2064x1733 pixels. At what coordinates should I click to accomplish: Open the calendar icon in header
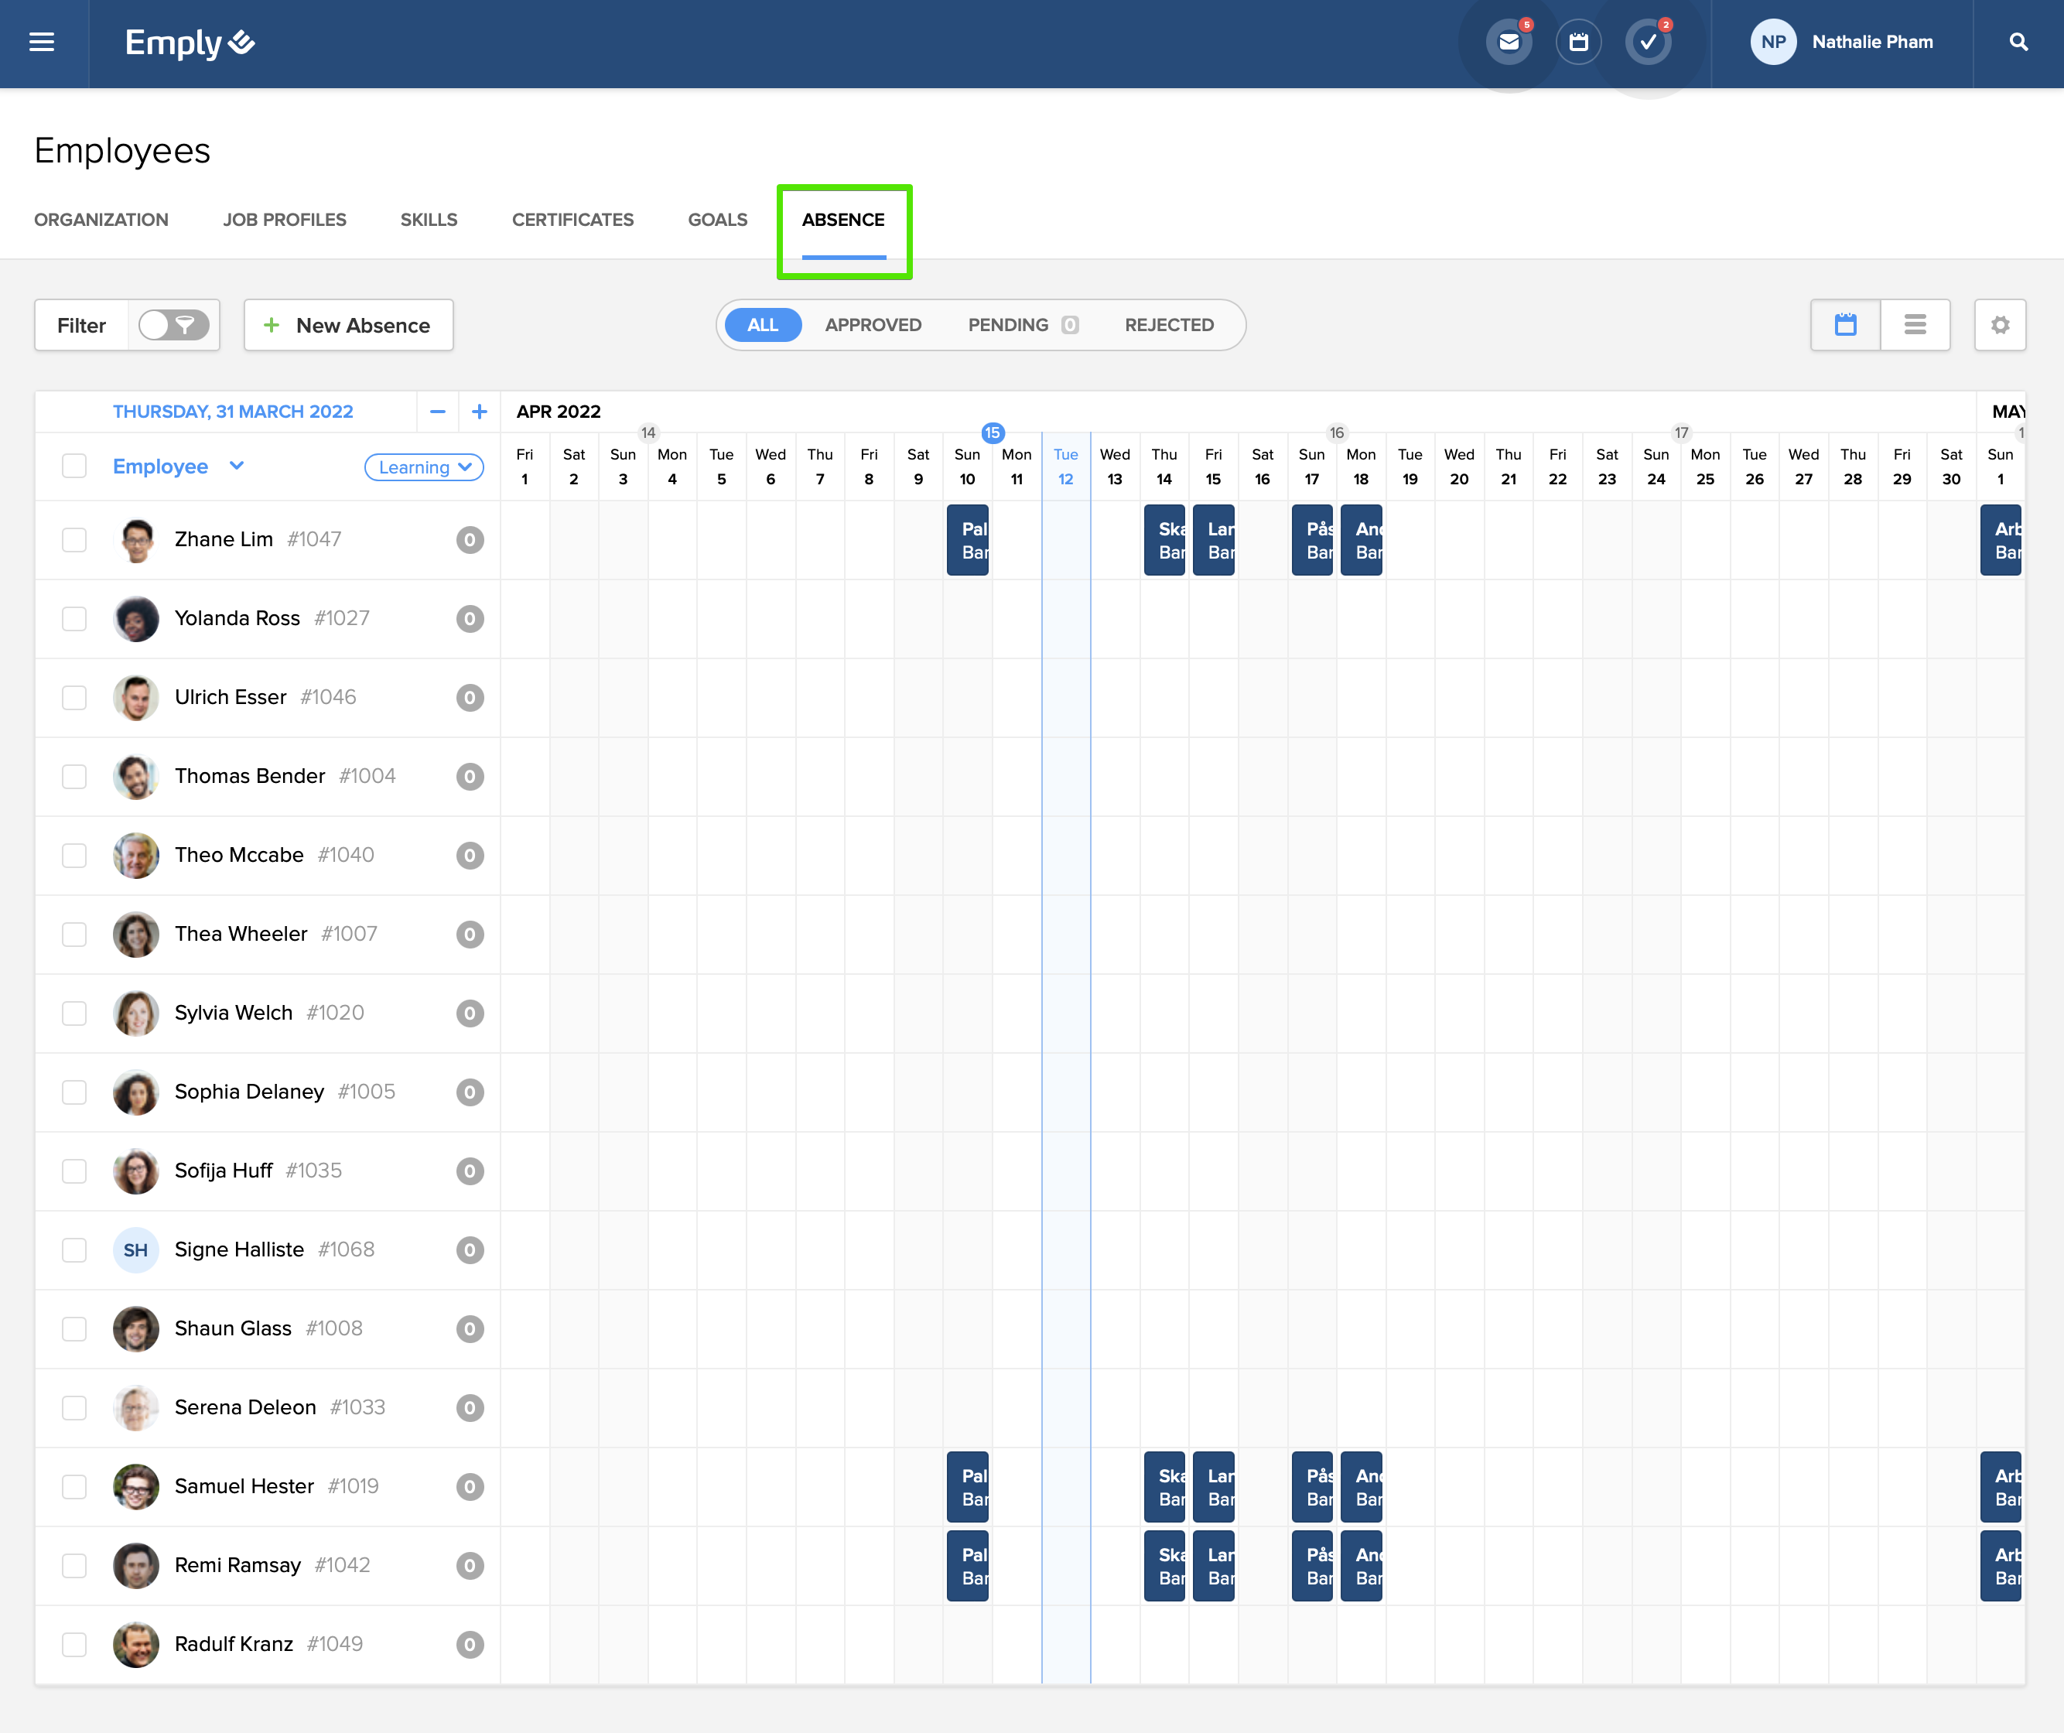click(x=1578, y=43)
